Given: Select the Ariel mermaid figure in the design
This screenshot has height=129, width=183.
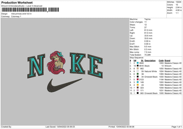Looking at the screenshot, I should pos(56,62).
